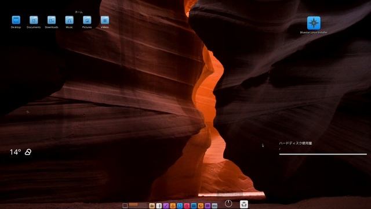Click the power button in the dock

pos(228,204)
